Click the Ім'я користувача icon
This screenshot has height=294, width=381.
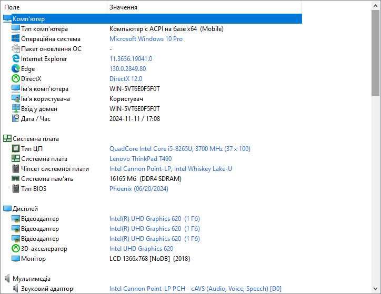16,98
